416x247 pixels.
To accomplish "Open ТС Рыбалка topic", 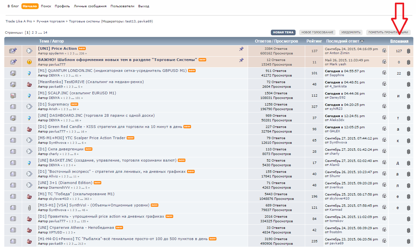I will [123, 239].
